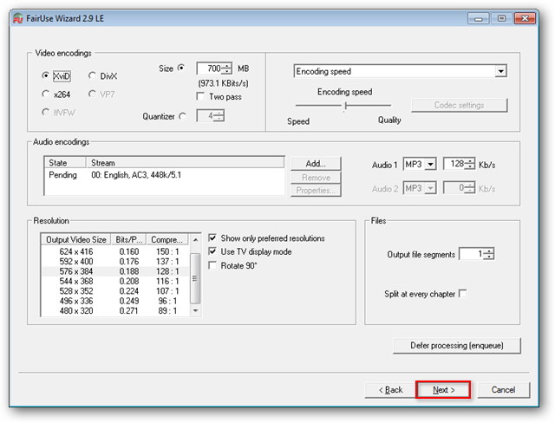Select the 624 x 416 resolution row
The height and width of the screenshot is (423, 555).
pos(116,251)
